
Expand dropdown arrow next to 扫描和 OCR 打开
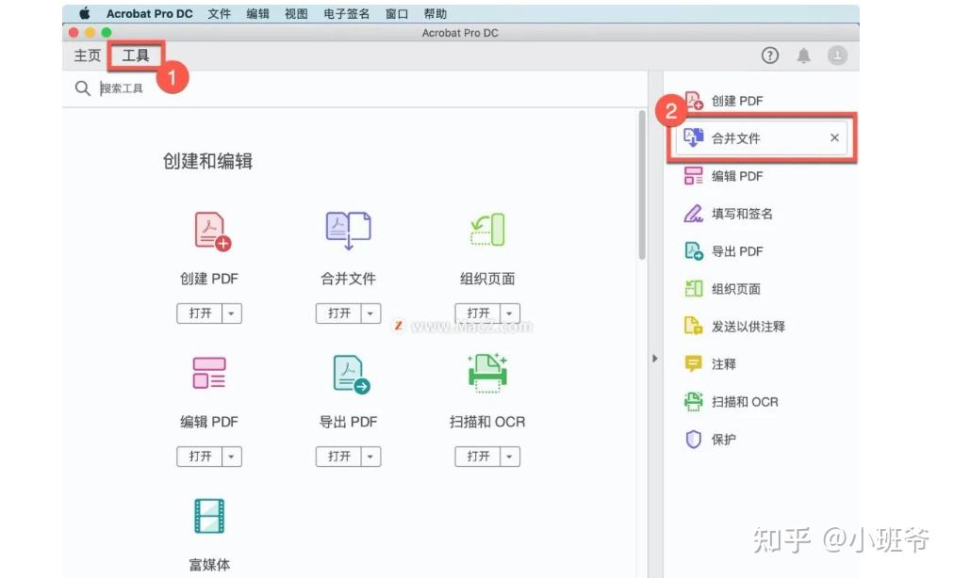coord(509,457)
